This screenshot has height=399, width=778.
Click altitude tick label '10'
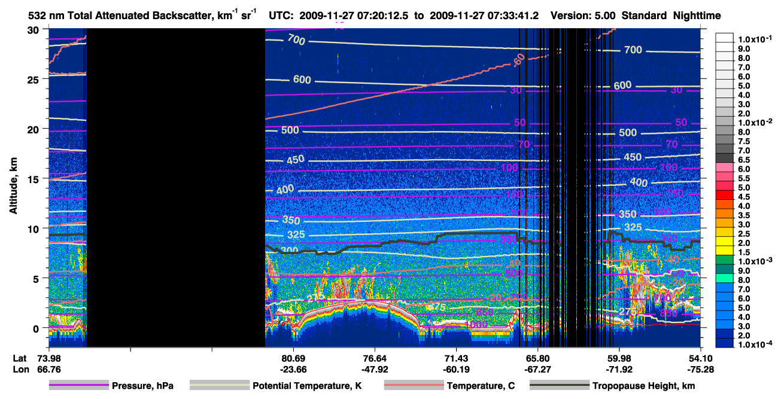pos(34,229)
